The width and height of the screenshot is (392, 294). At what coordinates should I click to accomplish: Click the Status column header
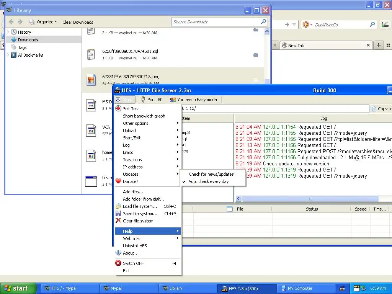coord(312,209)
